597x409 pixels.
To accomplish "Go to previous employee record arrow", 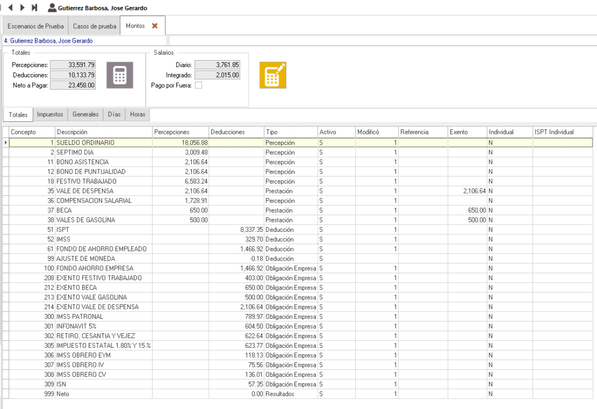I will tap(11, 8).
